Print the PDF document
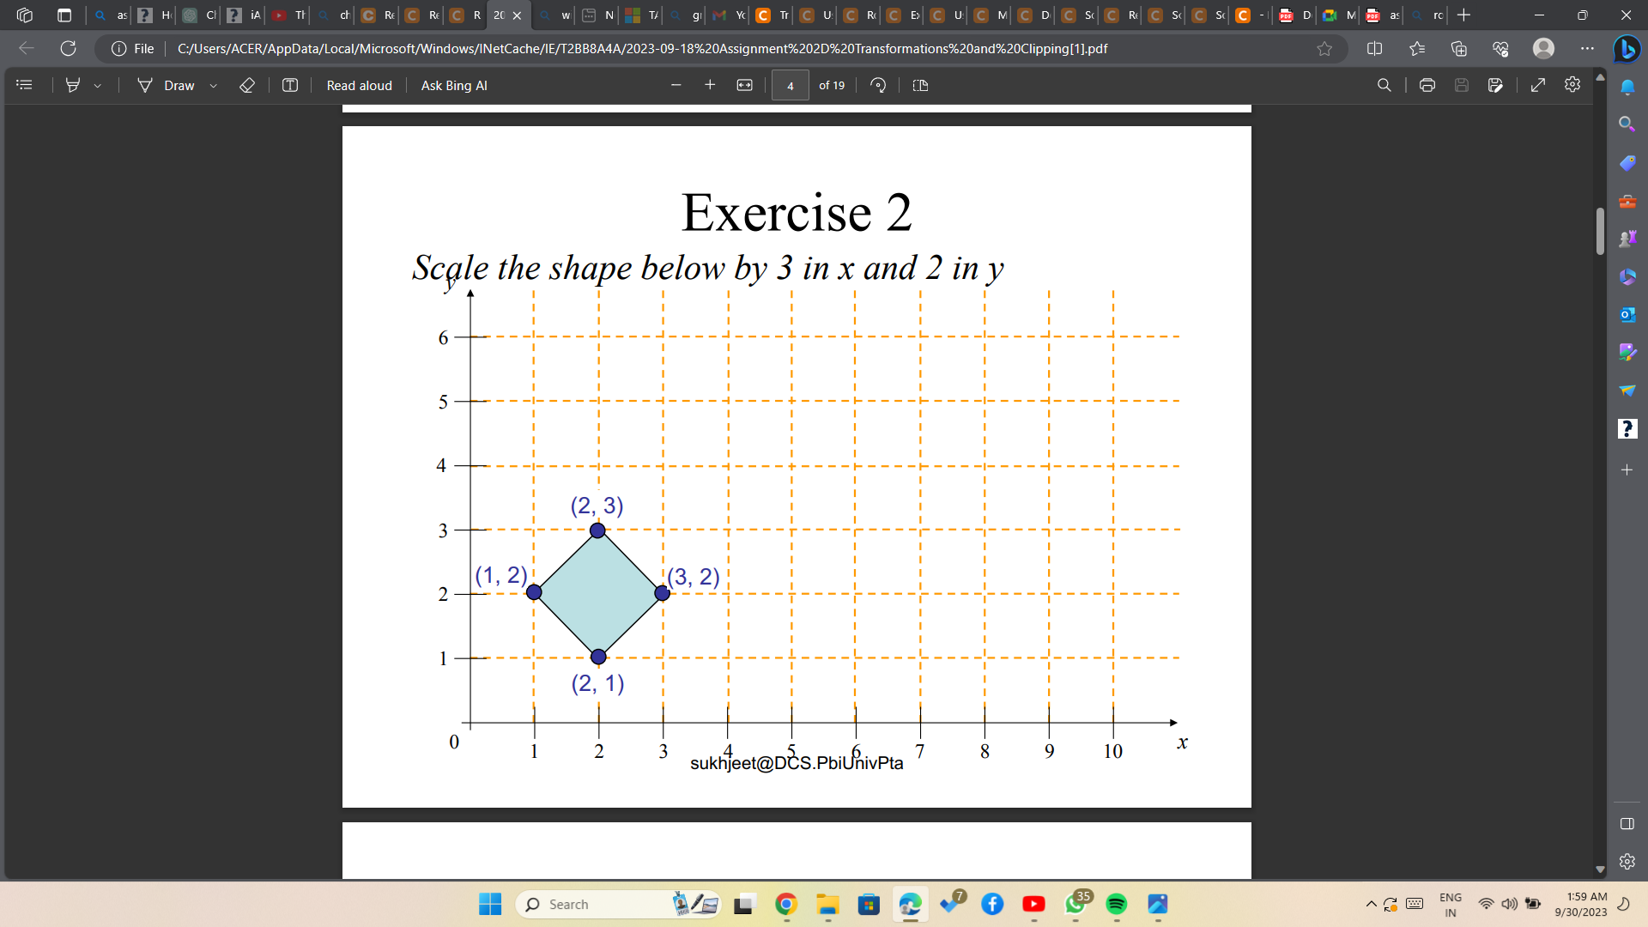 [1427, 85]
